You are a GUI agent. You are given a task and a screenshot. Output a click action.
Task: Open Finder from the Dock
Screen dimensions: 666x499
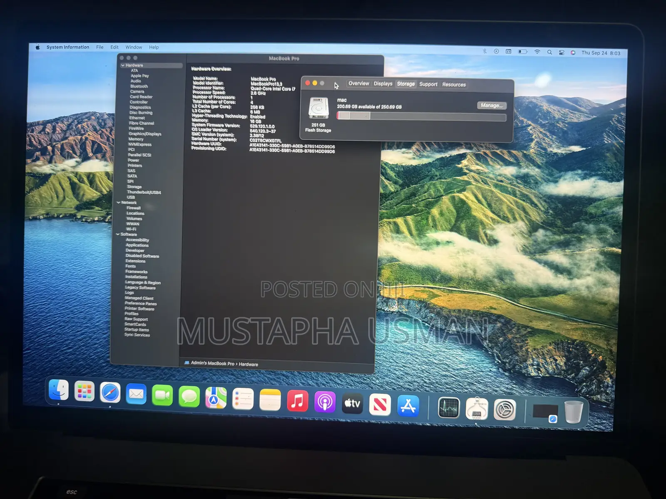click(59, 390)
